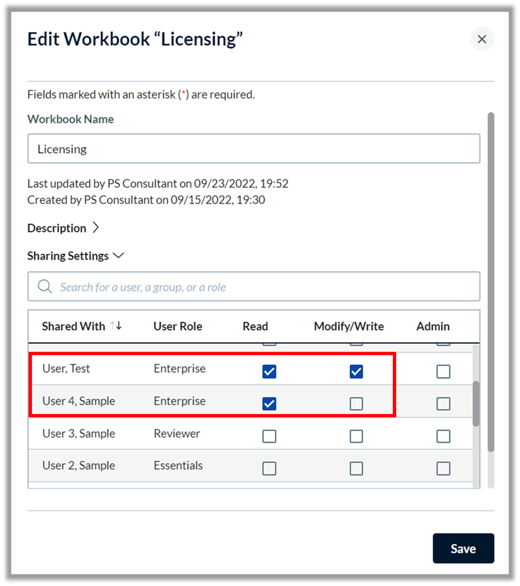Select the 'User 4, Sample' name cell
Viewport: 520px width, 586px height.
point(78,401)
